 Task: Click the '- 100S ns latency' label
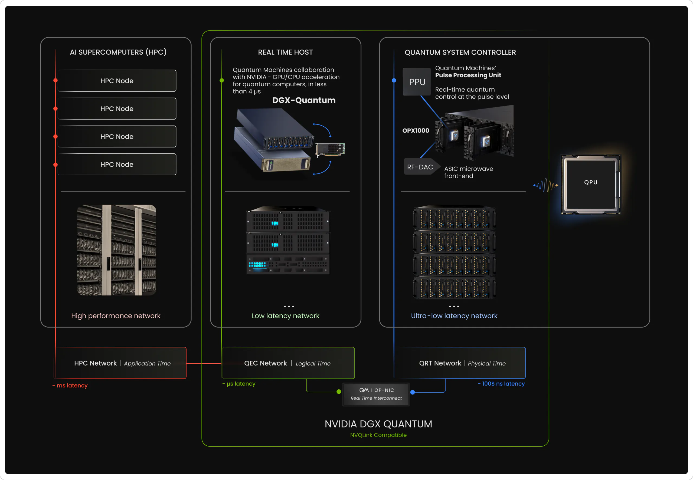(x=501, y=384)
